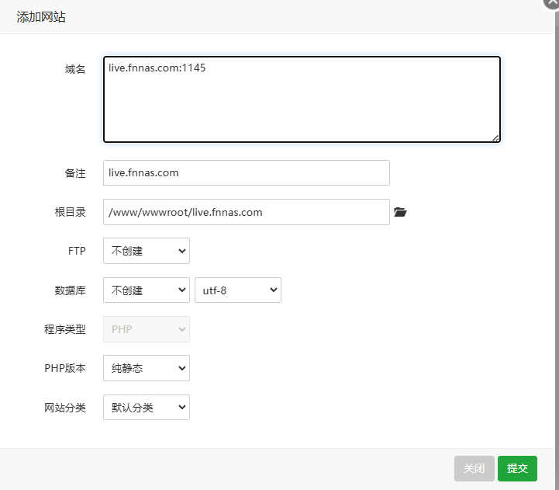Click the 添加网站 dialog title
The width and height of the screenshot is (559, 490).
pos(41,17)
